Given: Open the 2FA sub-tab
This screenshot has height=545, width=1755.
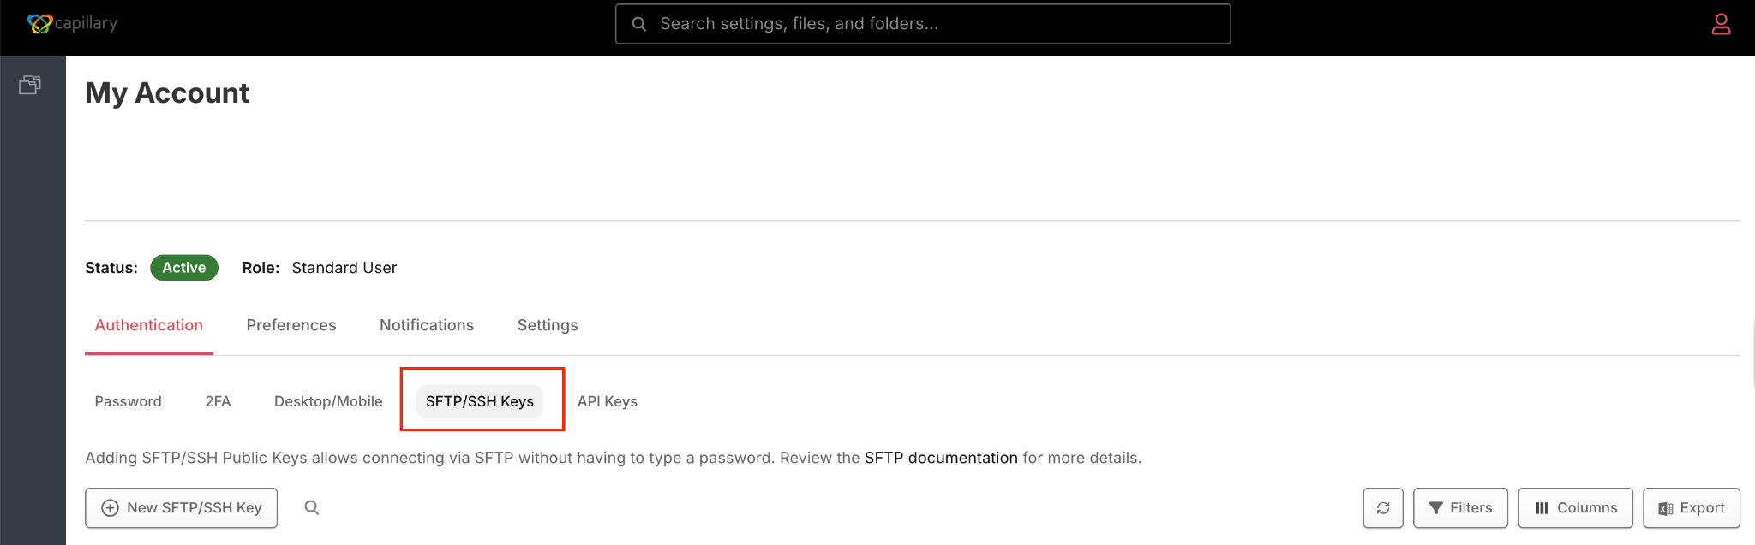Looking at the screenshot, I should (x=218, y=401).
